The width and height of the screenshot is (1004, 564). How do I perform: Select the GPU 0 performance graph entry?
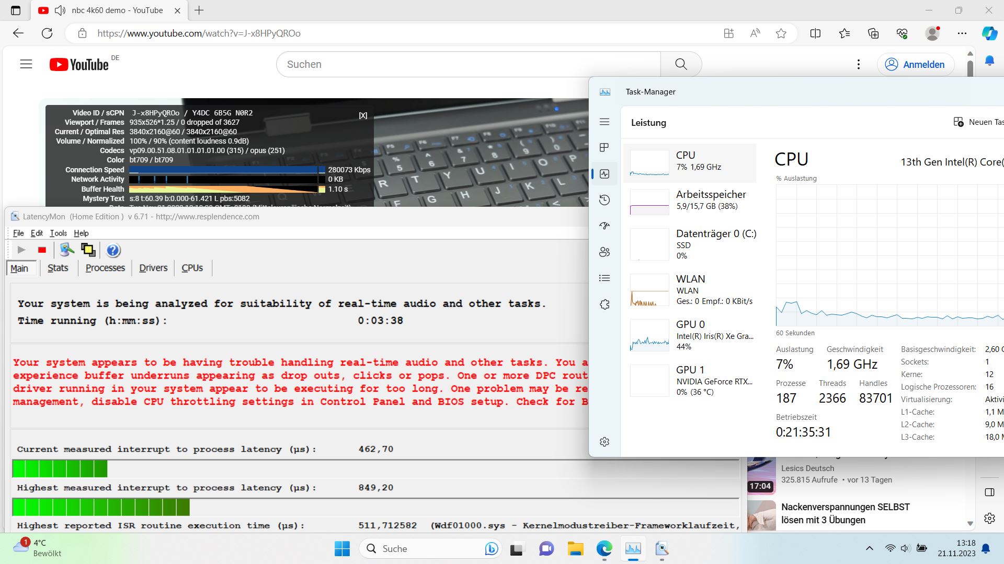(690, 335)
